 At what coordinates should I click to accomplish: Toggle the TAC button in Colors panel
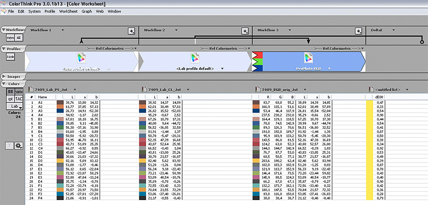[19, 99]
